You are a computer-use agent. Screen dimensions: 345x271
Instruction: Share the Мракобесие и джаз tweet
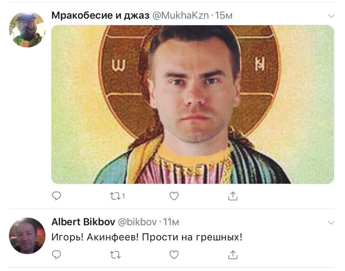click(233, 196)
